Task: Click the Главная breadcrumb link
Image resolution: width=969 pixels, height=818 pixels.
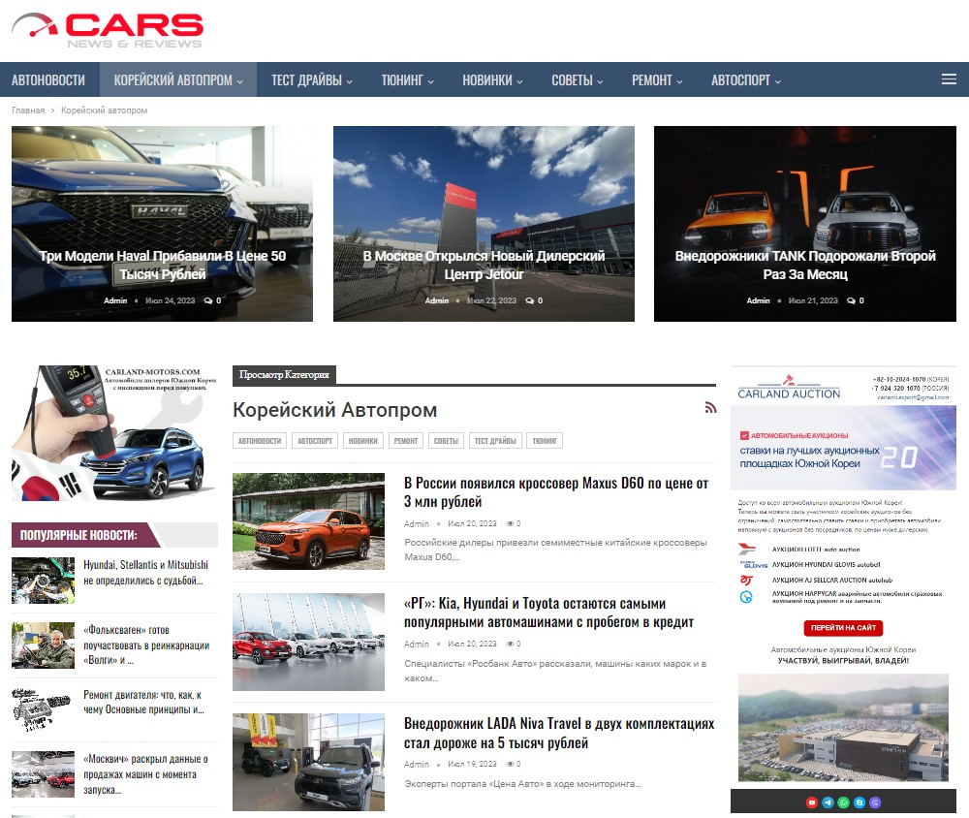Action: [28, 110]
